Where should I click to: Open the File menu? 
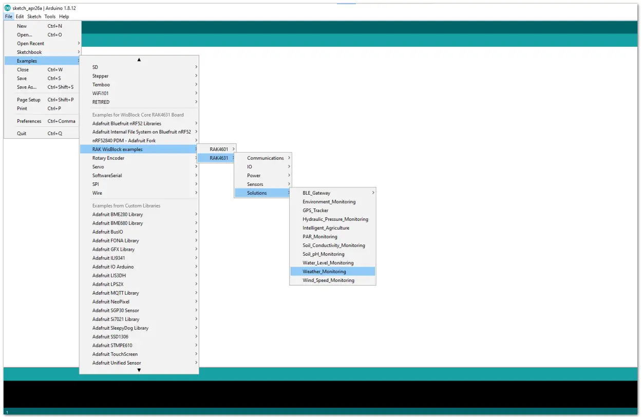pyautogui.click(x=9, y=16)
